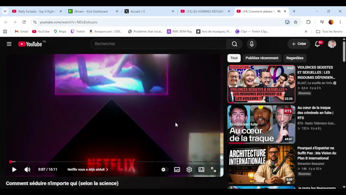
Task: Open the Chrome extensions puzzle icon
Action: [308, 22]
